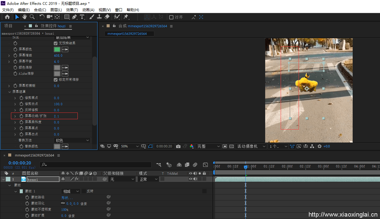Click the 形状... mask path link
Viewport: 380px width, 219px height.
pos(67,197)
